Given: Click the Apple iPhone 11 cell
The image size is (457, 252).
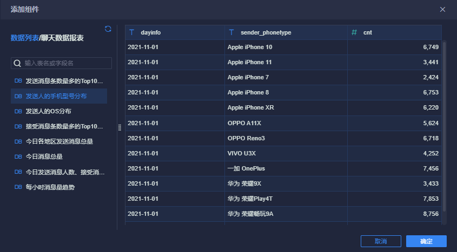Looking at the screenshot, I should [x=286, y=62].
